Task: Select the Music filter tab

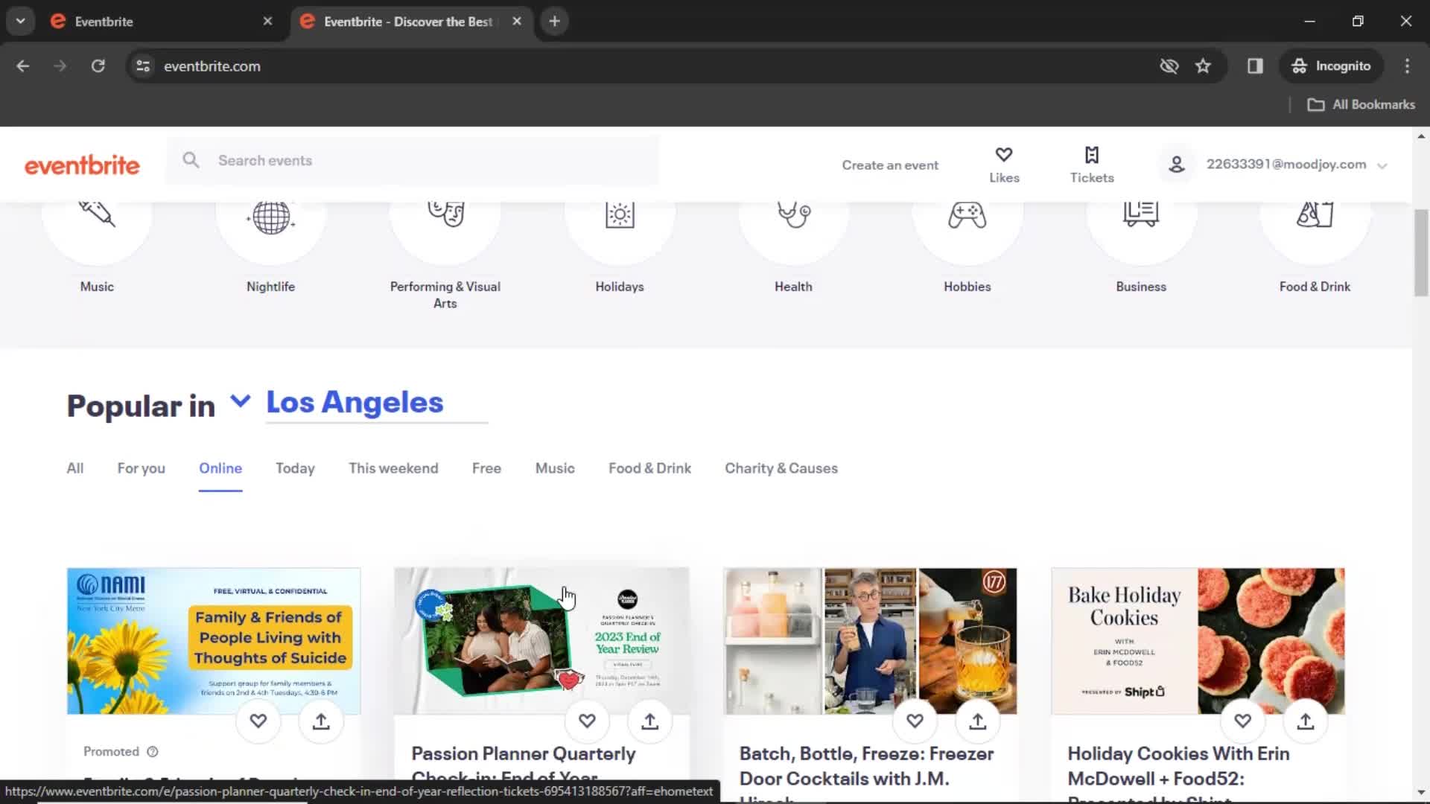Action: point(555,468)
